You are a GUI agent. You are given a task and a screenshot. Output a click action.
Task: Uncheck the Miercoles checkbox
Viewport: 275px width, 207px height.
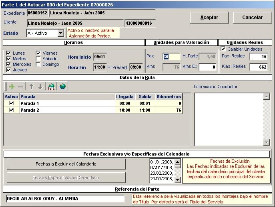[x=8, y=64]
